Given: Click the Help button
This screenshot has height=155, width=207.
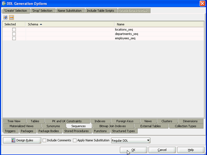Looking at the screenshot, I should click(191, 150).
